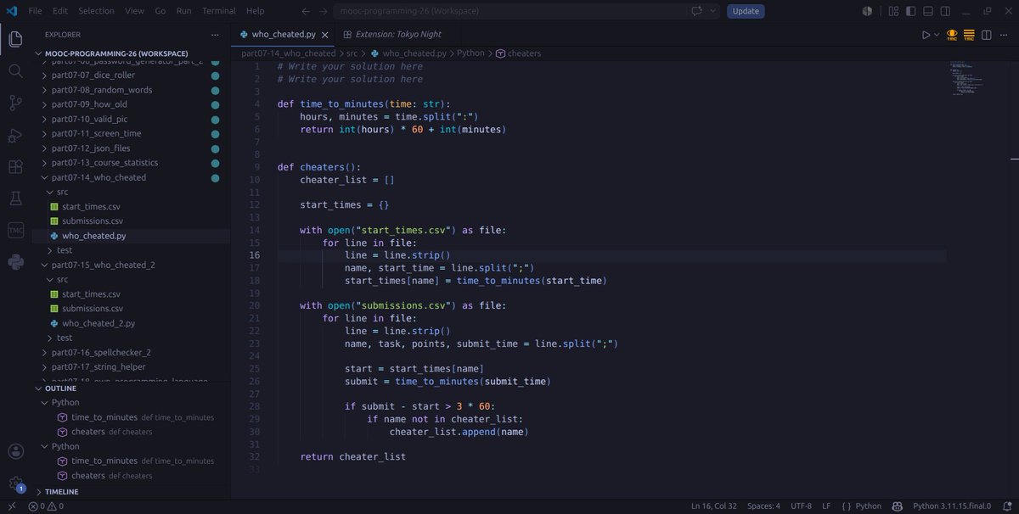Expand the part07-16_spellchecker_2 folder
Screen dimensions: 1019x514
pos(45,352)
